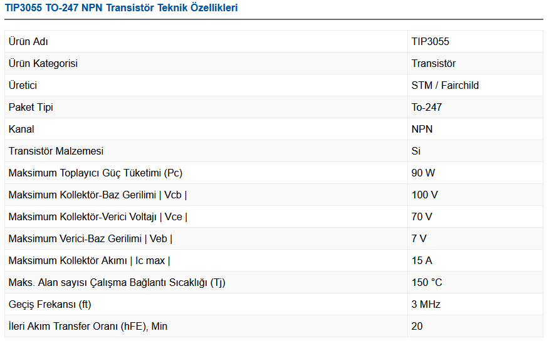This screenshot has width=549, height=341.
Task: Click the Transistör Malzemesi label
Action: point(56,151)
